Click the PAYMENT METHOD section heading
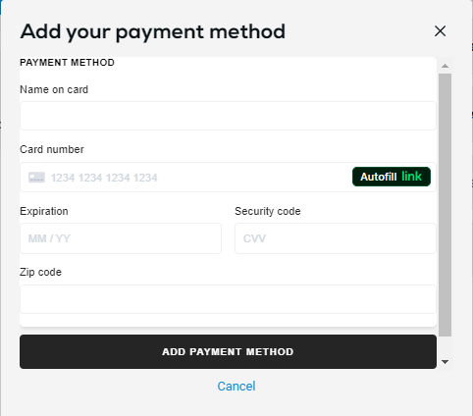 click(67, 63)
